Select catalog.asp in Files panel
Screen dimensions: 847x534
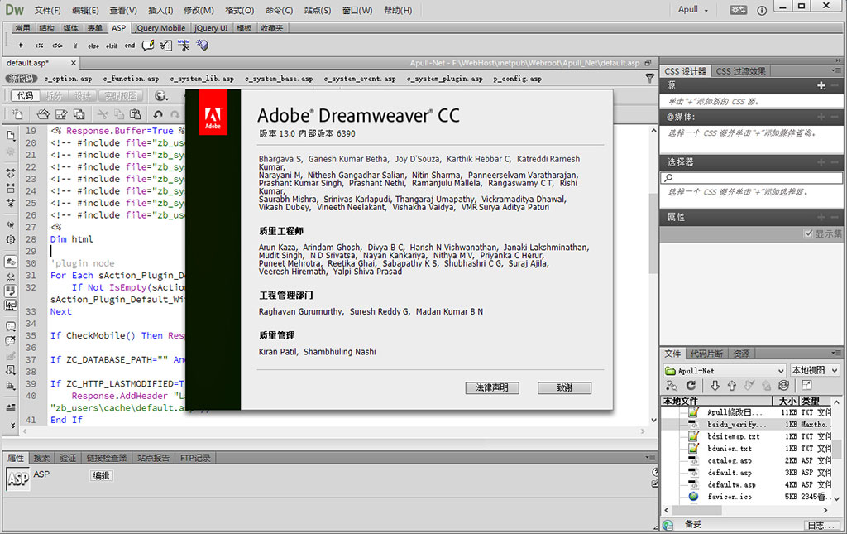click(730, 460)
